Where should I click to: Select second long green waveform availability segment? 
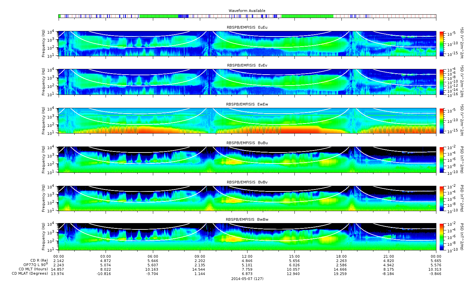[x=307, y=16]
